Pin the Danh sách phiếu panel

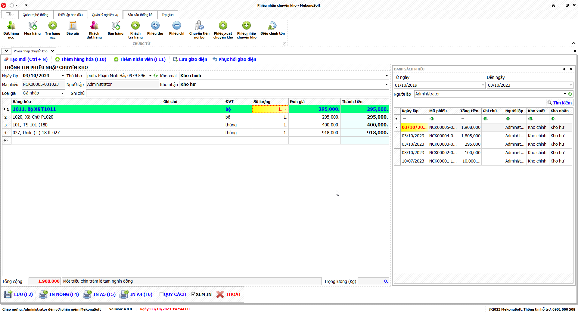(564, 69)
